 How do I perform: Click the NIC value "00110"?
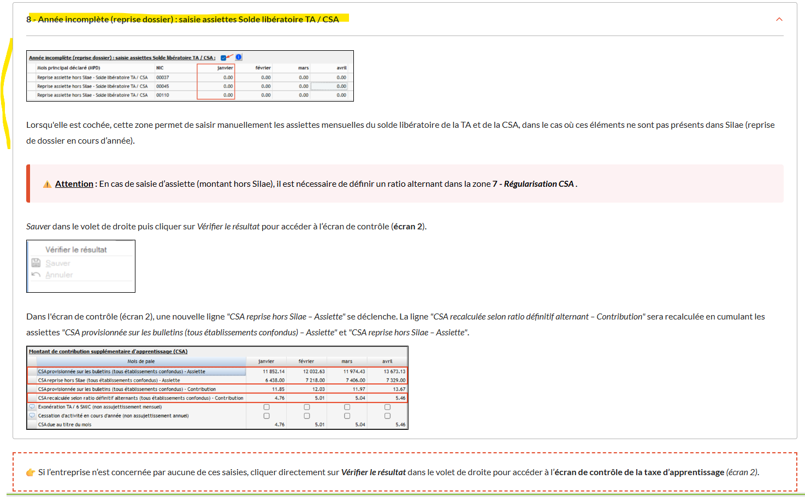point(162,95)
